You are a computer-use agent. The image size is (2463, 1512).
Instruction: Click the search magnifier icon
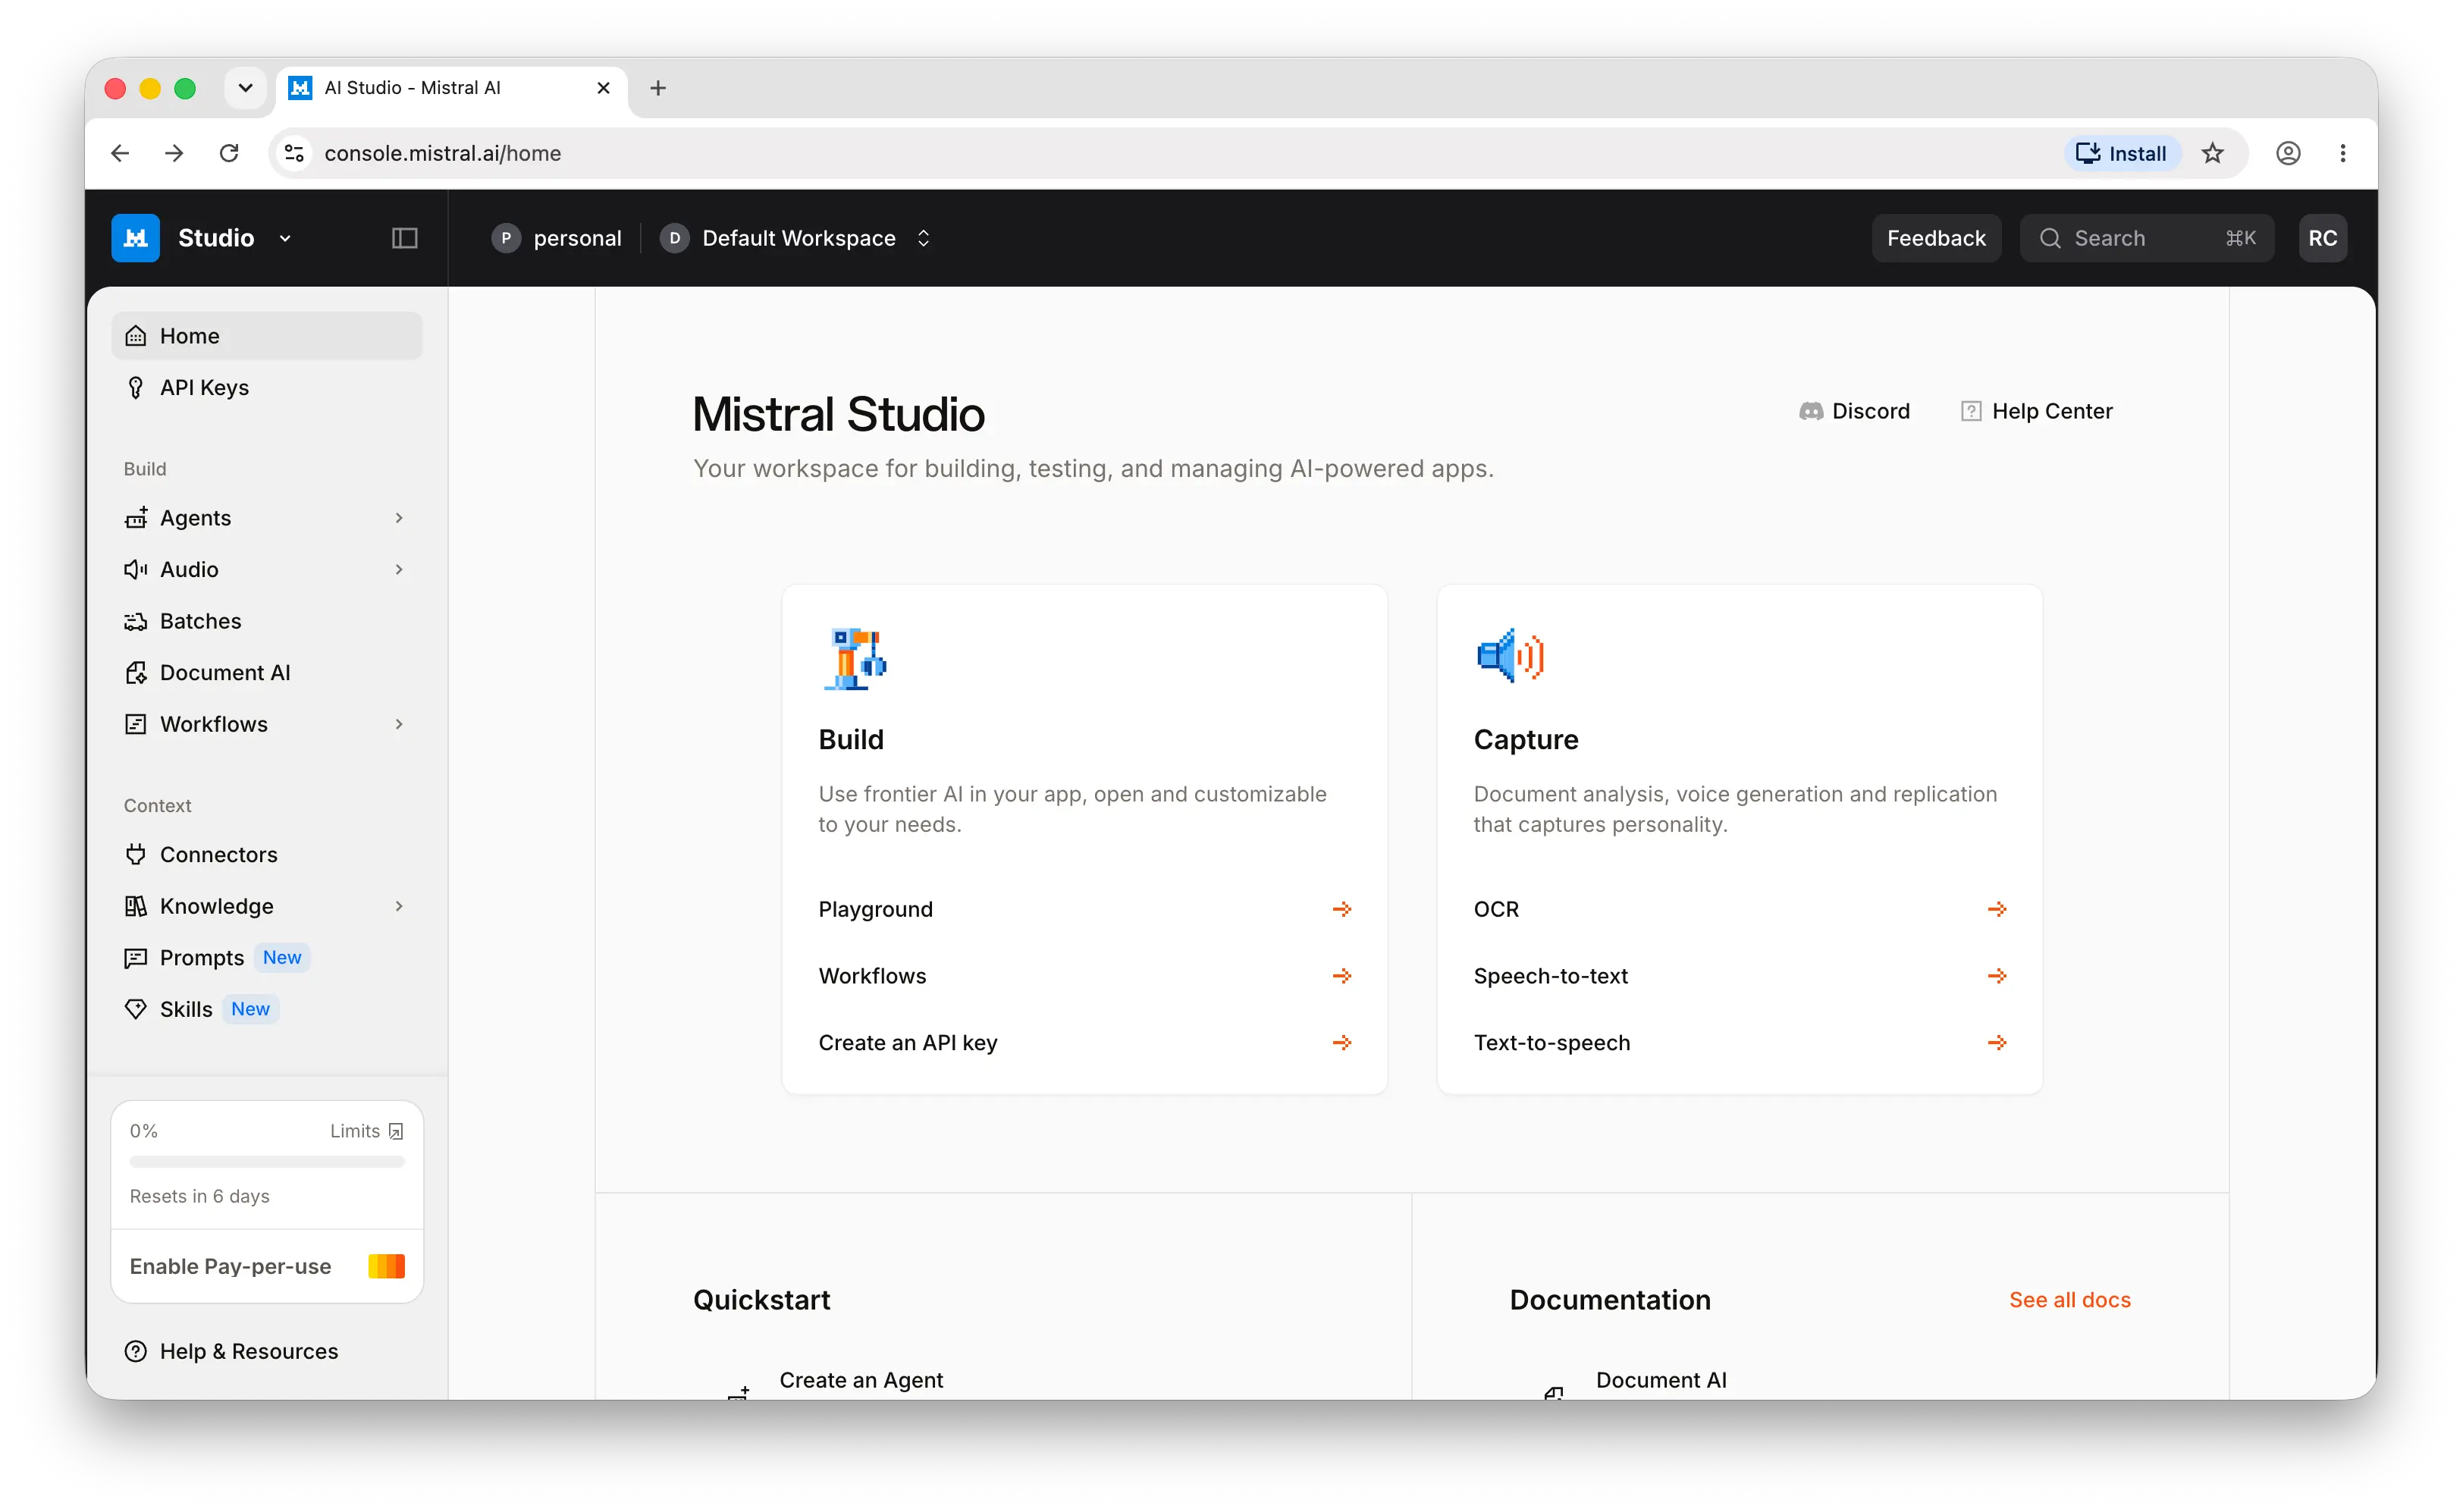click(x=2050, y=238)
